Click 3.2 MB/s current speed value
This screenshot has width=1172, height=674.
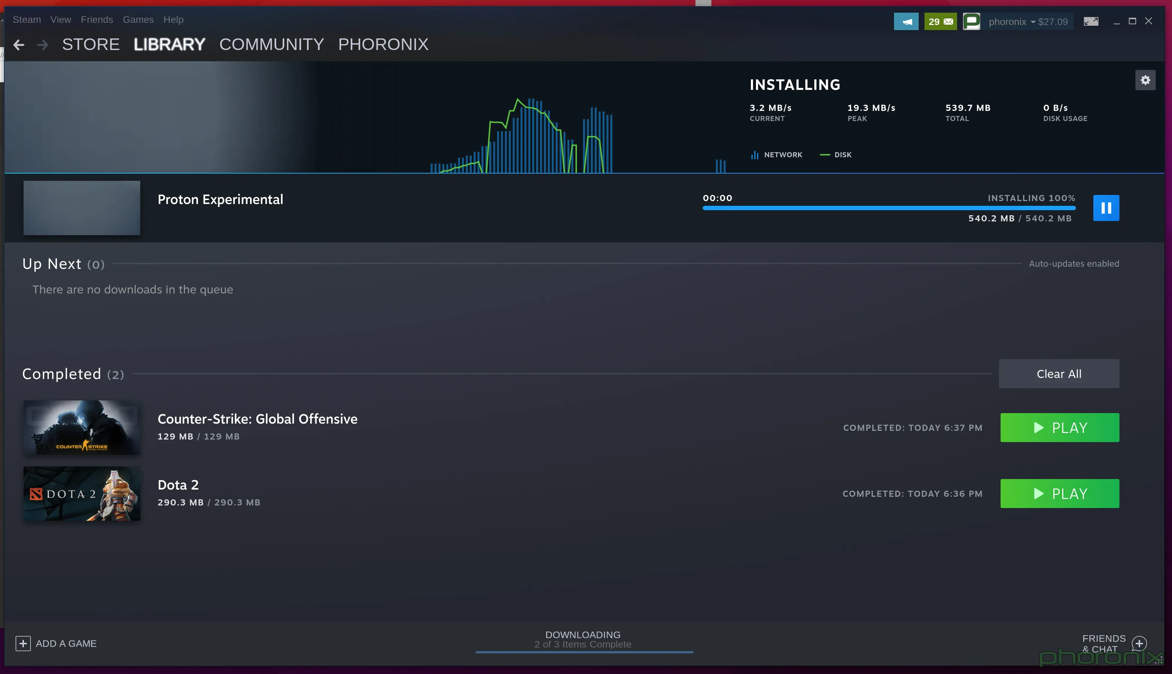pos(770,108)
